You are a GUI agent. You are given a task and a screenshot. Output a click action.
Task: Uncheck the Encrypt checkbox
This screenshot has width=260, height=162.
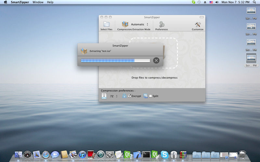tap(129, 96)
